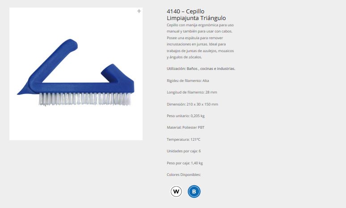
Task: Click the Temperatura: 121ºC line
Action: point(183,139)
